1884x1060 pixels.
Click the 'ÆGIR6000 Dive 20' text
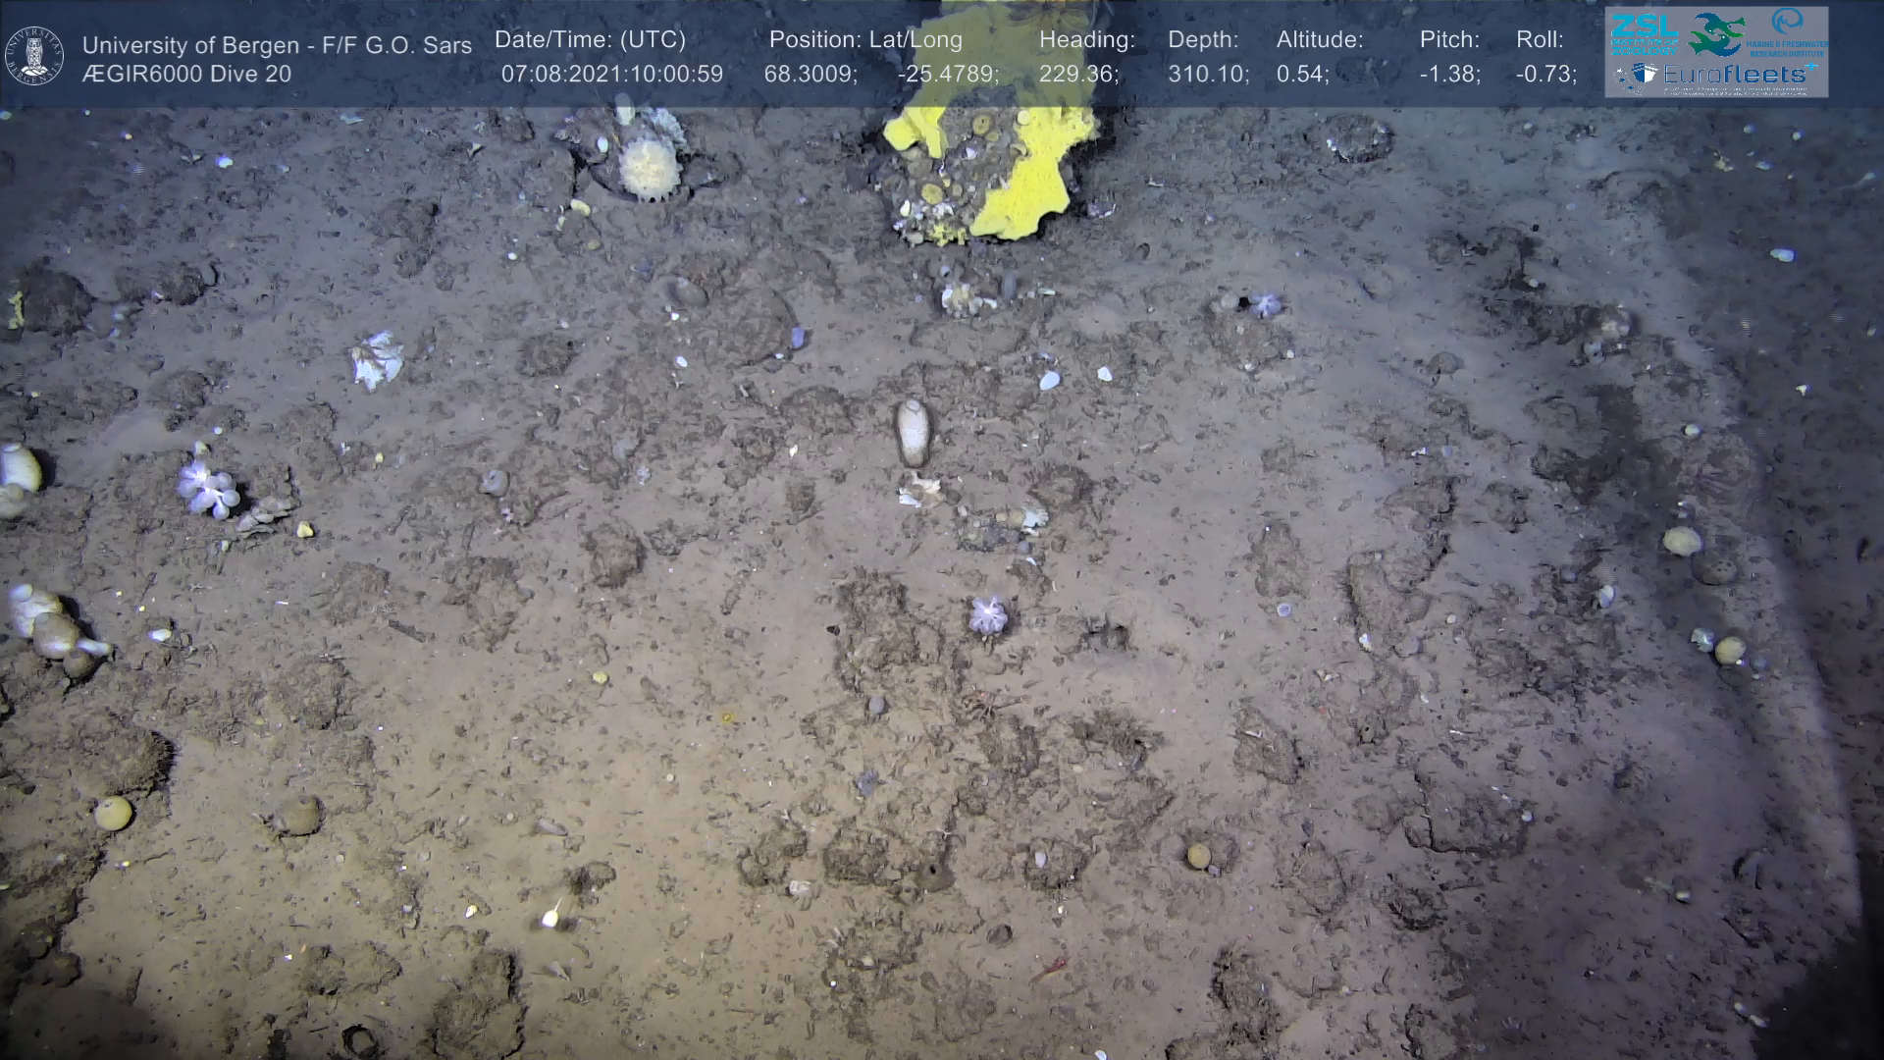pos(186,75)
